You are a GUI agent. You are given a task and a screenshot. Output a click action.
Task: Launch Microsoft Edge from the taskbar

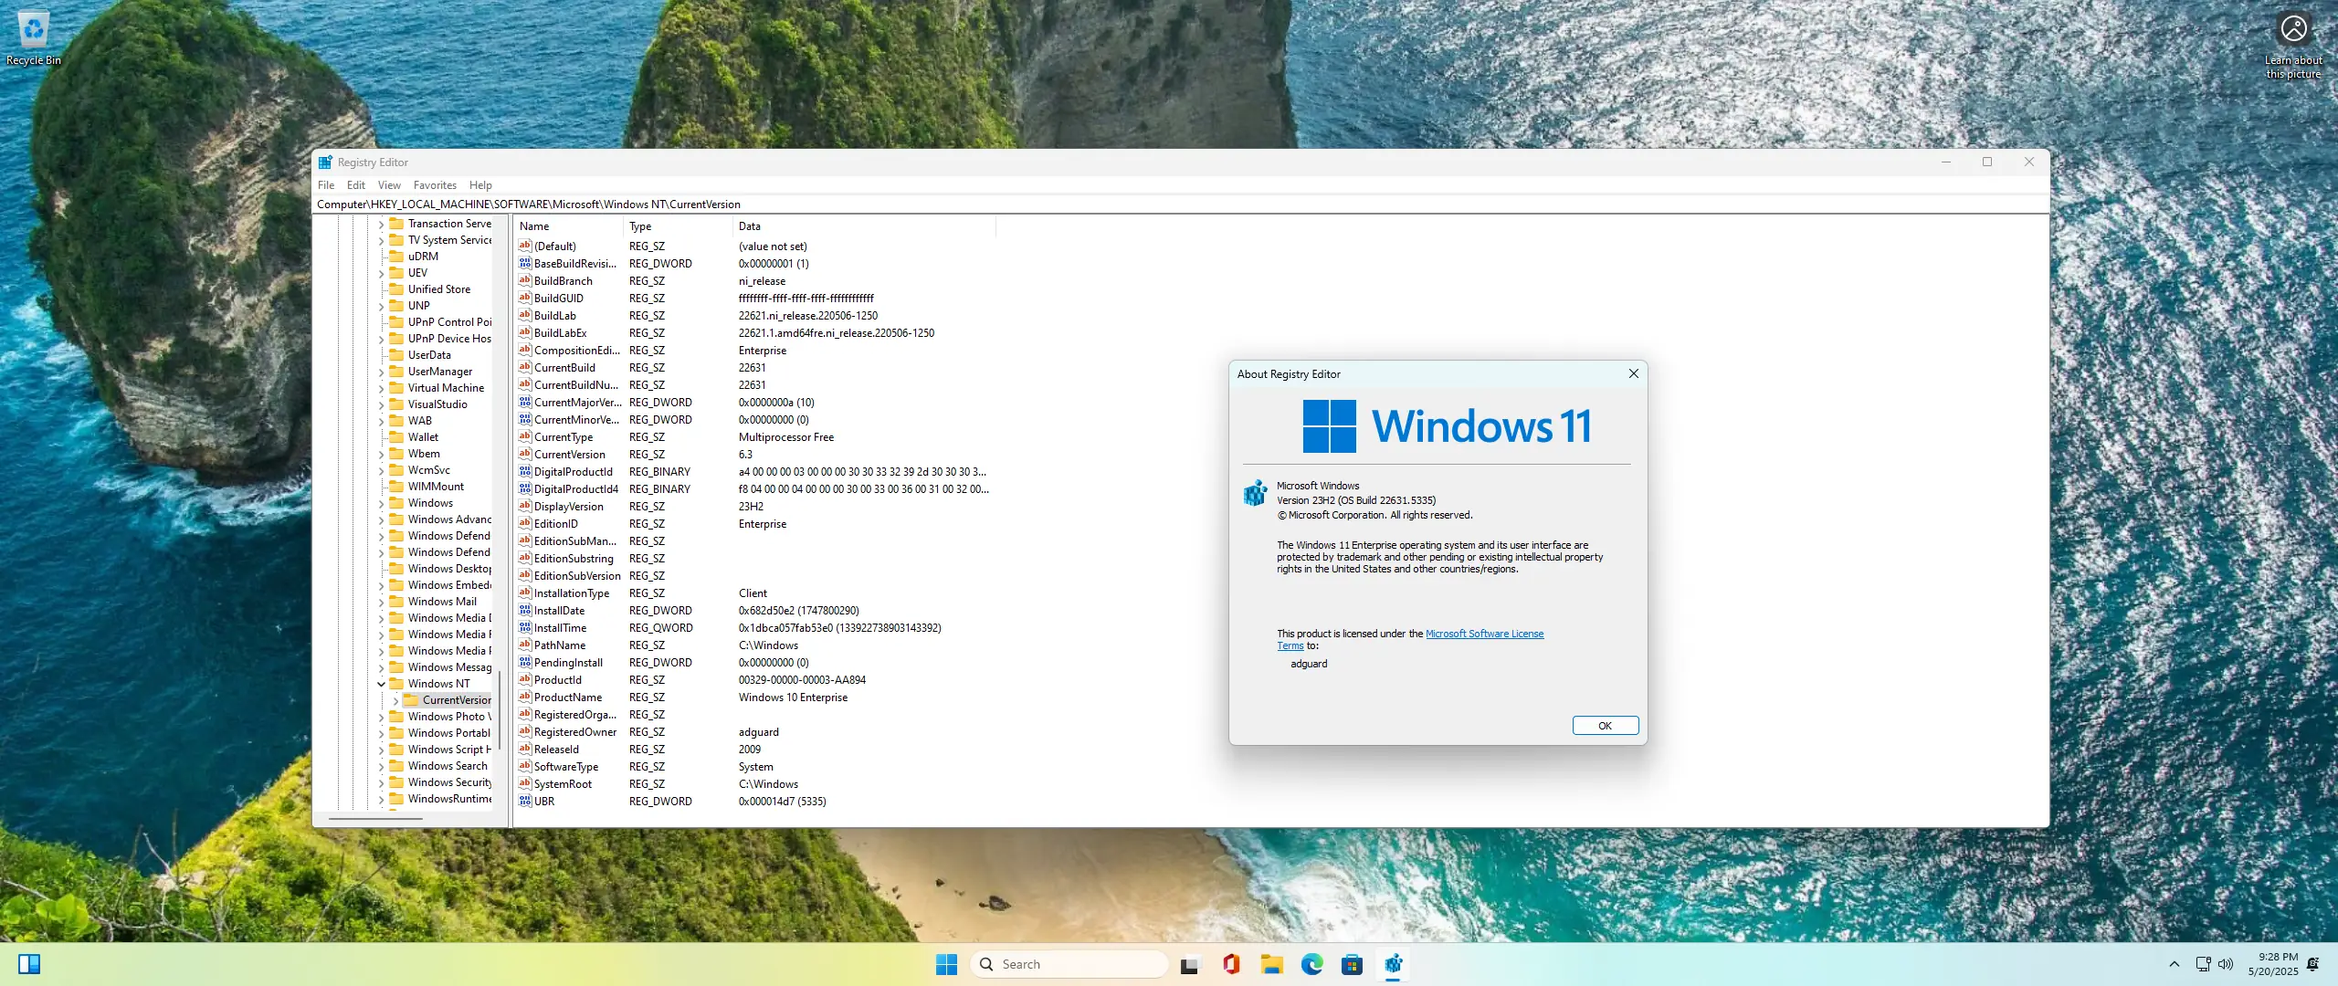pyautogui.click(x=1311, y=964)
